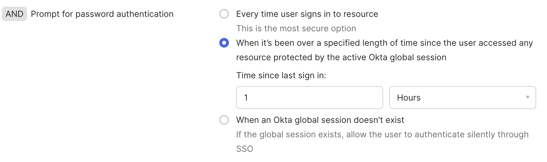
Task: Click the "Prompt for password authentication" label
Action: (x=102, y=14)
